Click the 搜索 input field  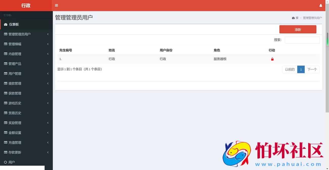click(x=302, y=40)
